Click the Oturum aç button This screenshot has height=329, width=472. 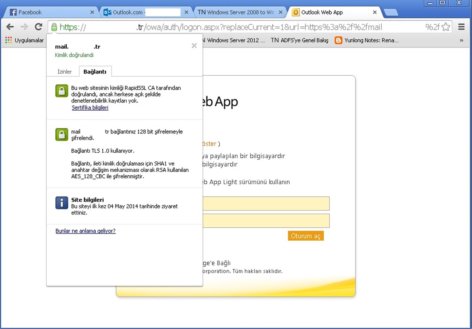coord(306,236)
